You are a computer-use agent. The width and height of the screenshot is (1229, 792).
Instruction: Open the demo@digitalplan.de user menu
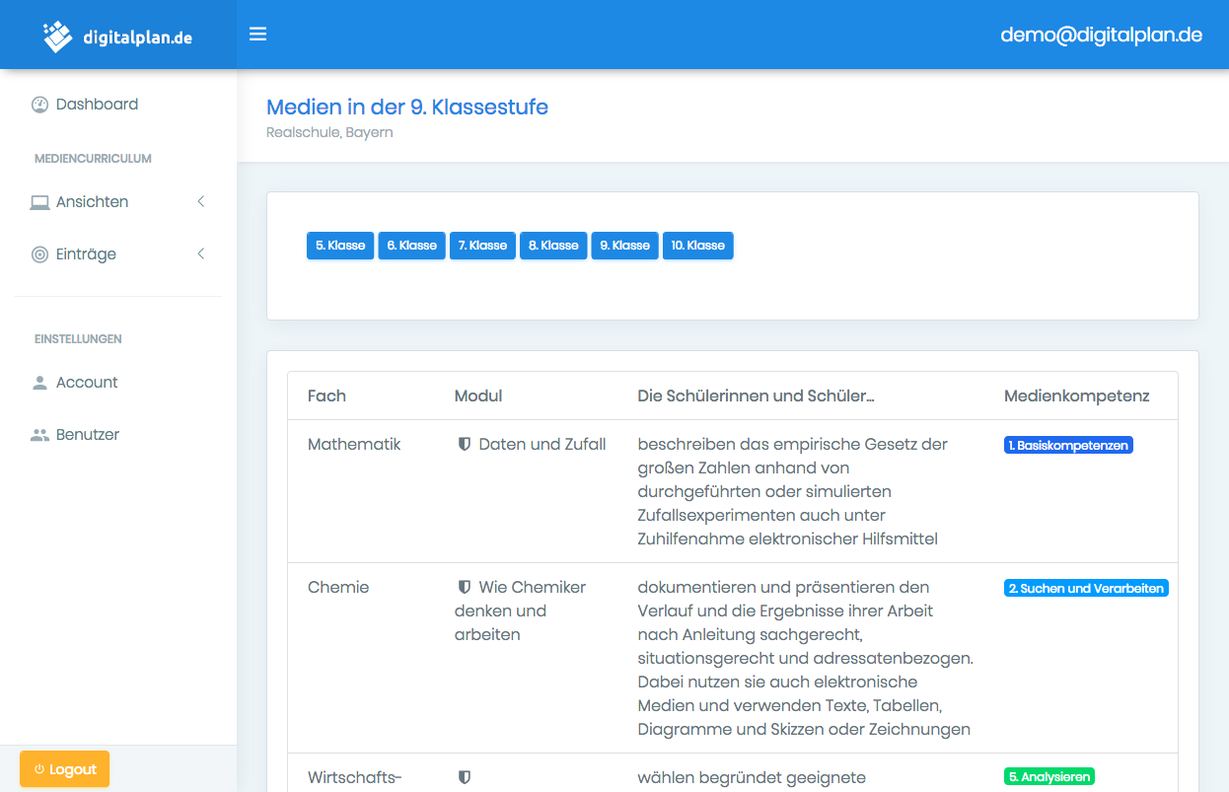tap(1101, 35)
